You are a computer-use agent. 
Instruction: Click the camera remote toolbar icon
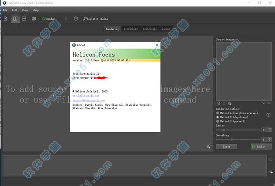[x=33, y=19]
